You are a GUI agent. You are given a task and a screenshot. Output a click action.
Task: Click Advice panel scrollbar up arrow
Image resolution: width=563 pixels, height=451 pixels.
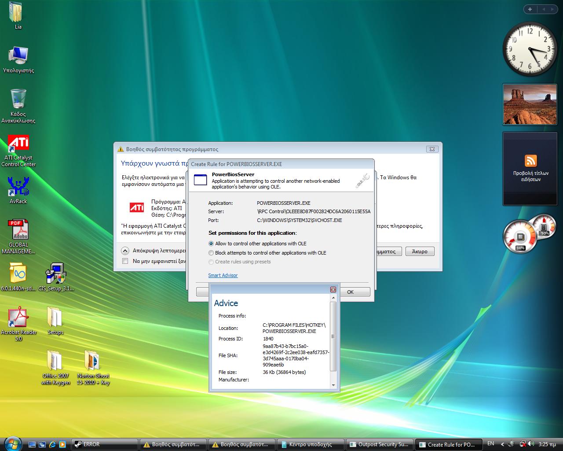[x=333, y=298]
